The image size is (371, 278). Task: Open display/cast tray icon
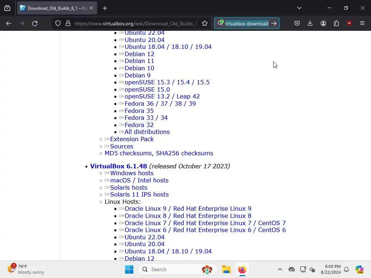pyautogui.click(x=303, y=269)
